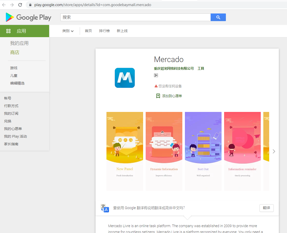The image size is (287, 233).
Task: Reload the page with refresh icon
Action: tap(20, 5)
